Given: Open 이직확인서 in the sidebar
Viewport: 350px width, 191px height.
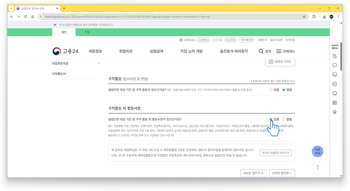Looking at the screenshot, I should pos(59,74).
